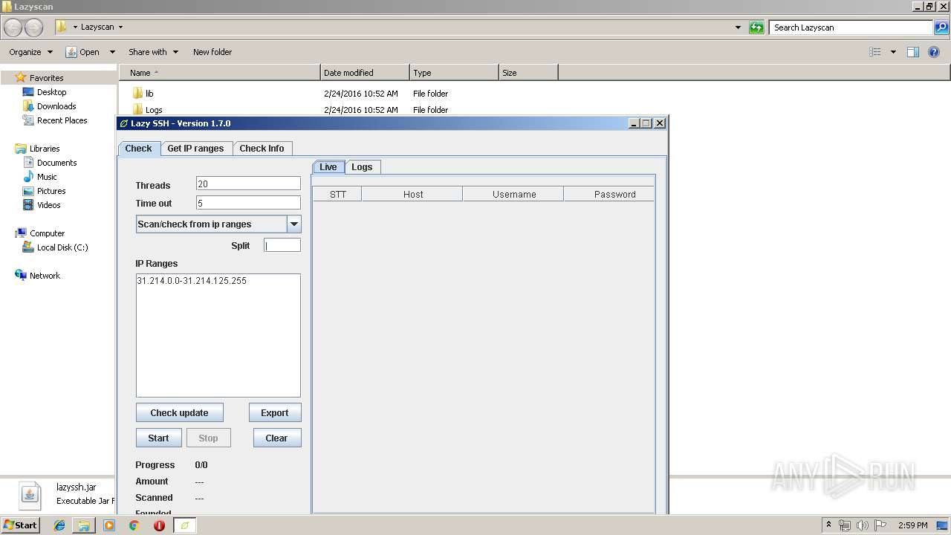951x535 pixels.
Task: Click the Check update button
Action: pos(179,413)
